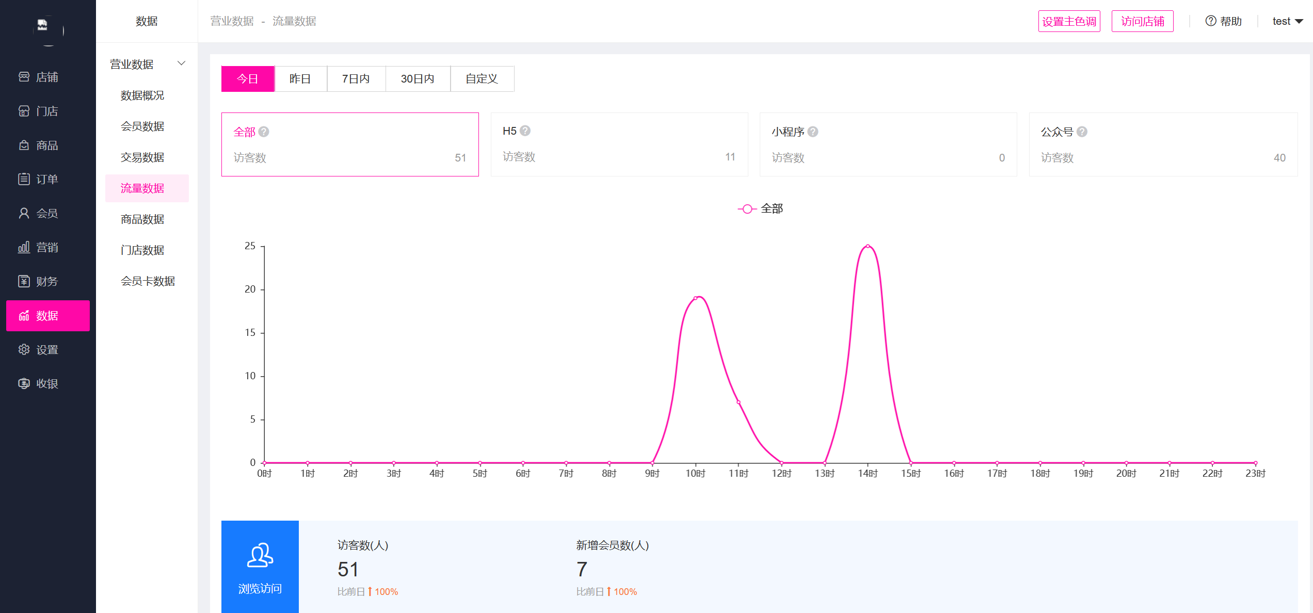The height and width of the screenshot is (613, 1313).
Task: Click the 收银 cashier icon
Action: click(x=24, y=383)
